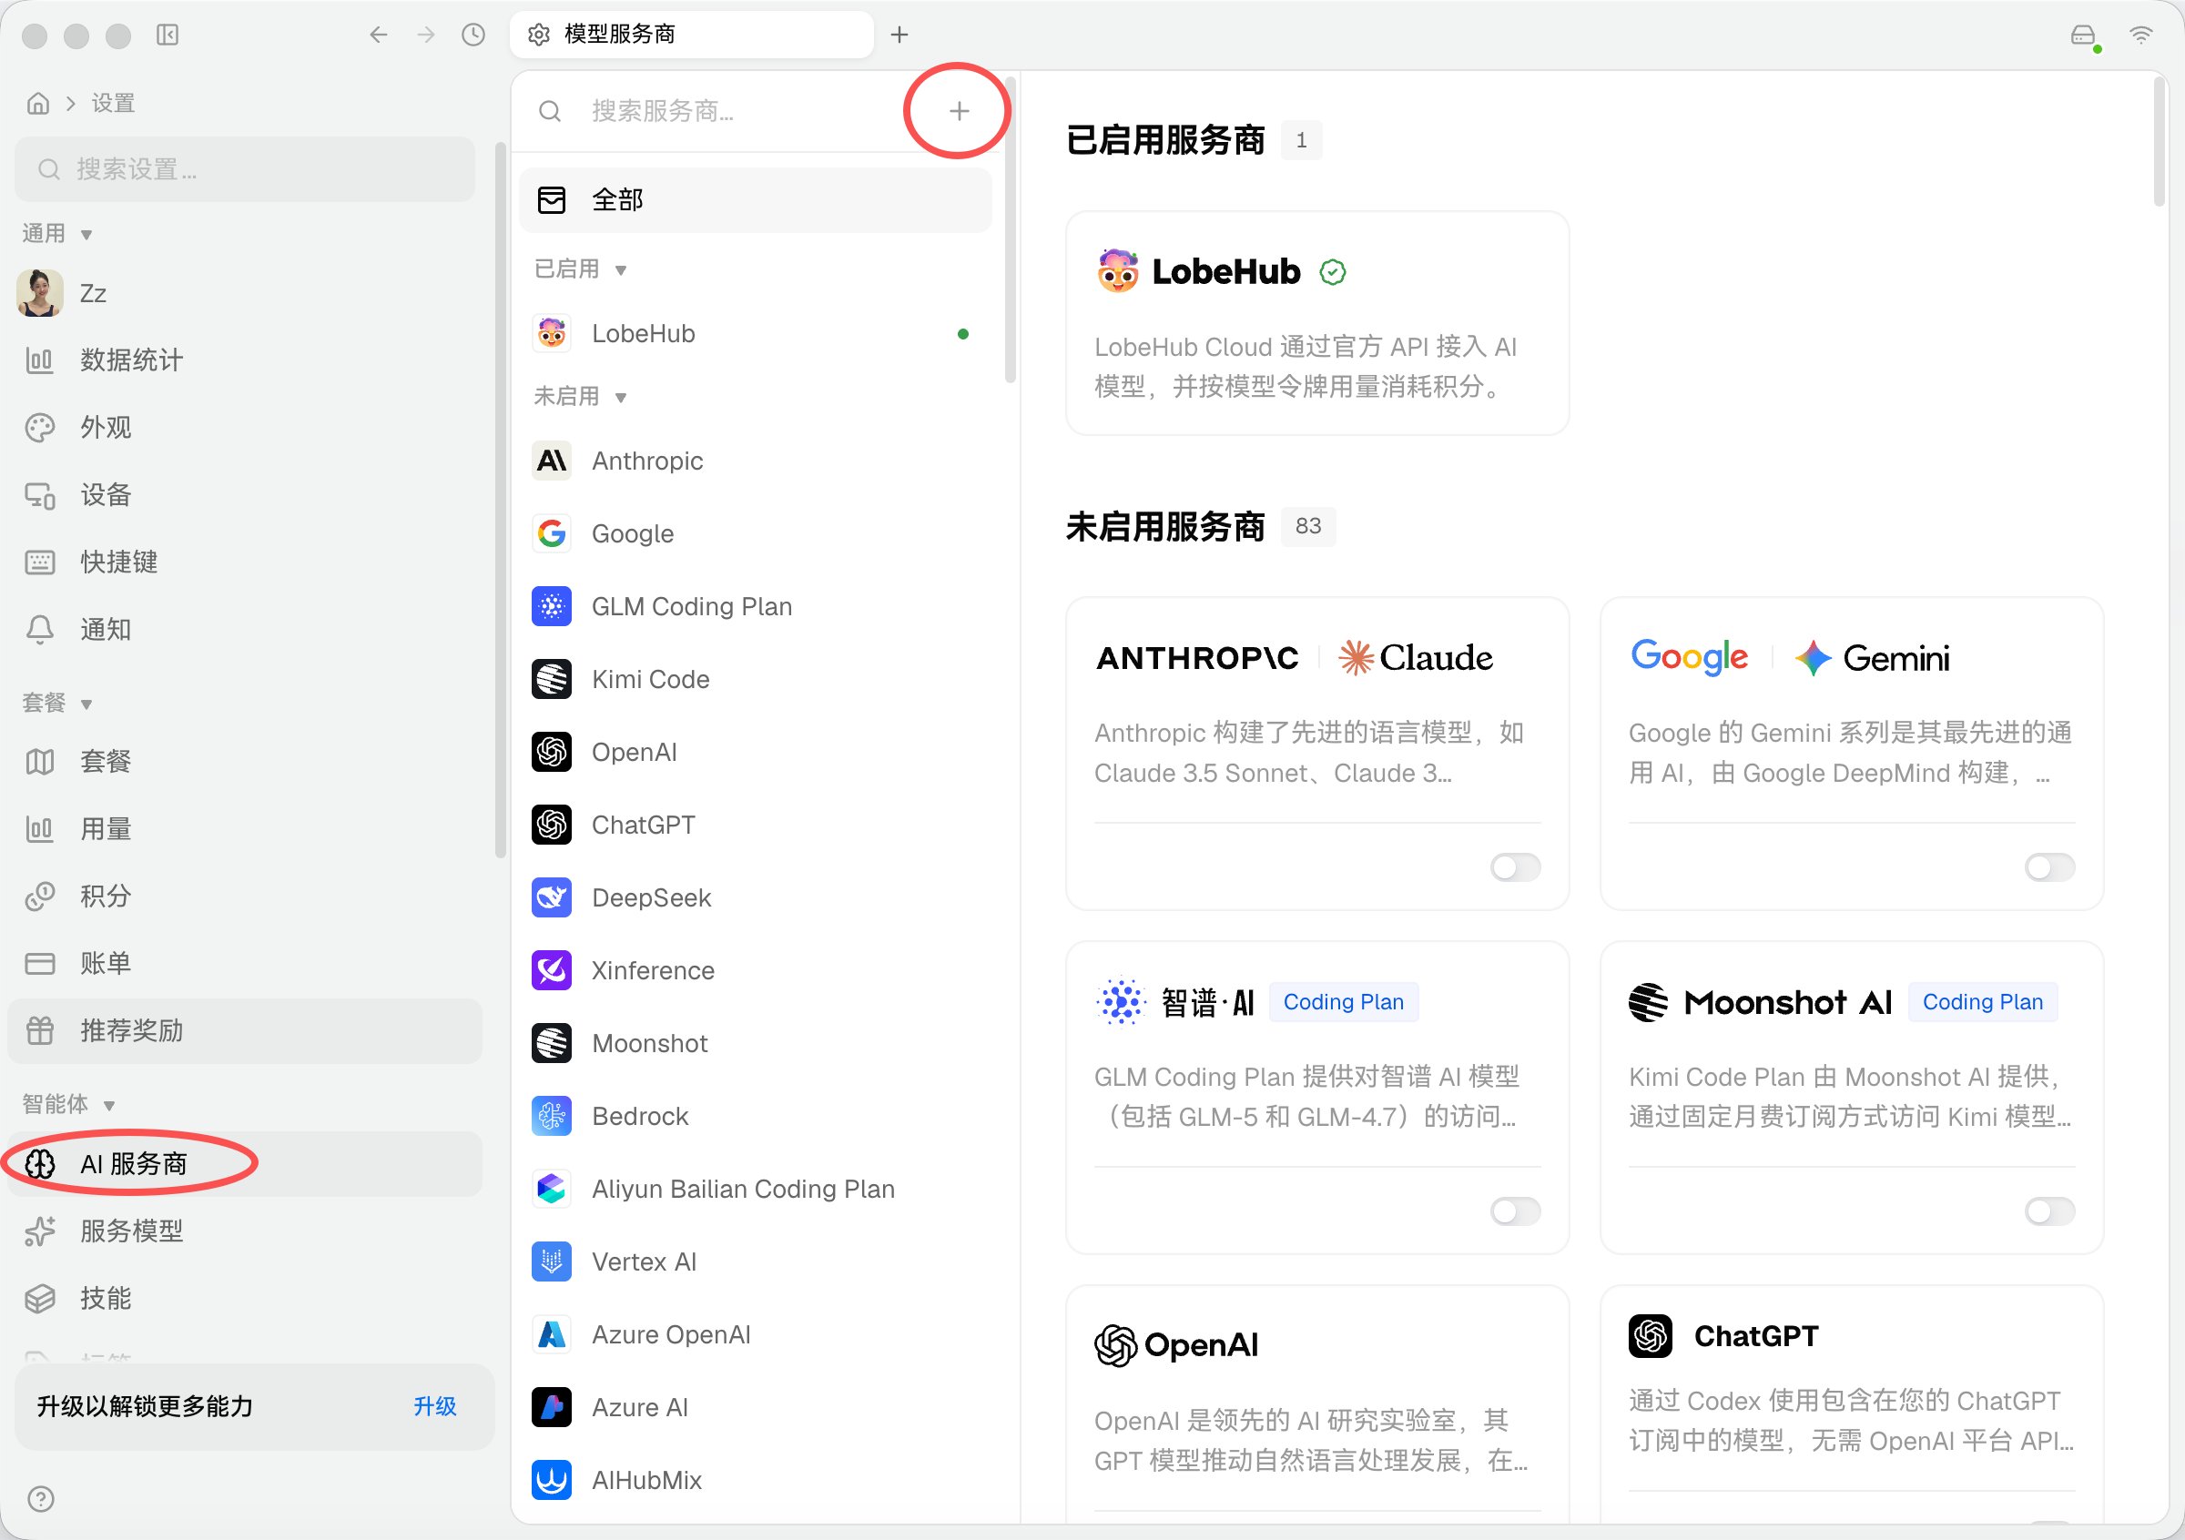
Task: Open 设备 settings
Action: coord(245,494)
